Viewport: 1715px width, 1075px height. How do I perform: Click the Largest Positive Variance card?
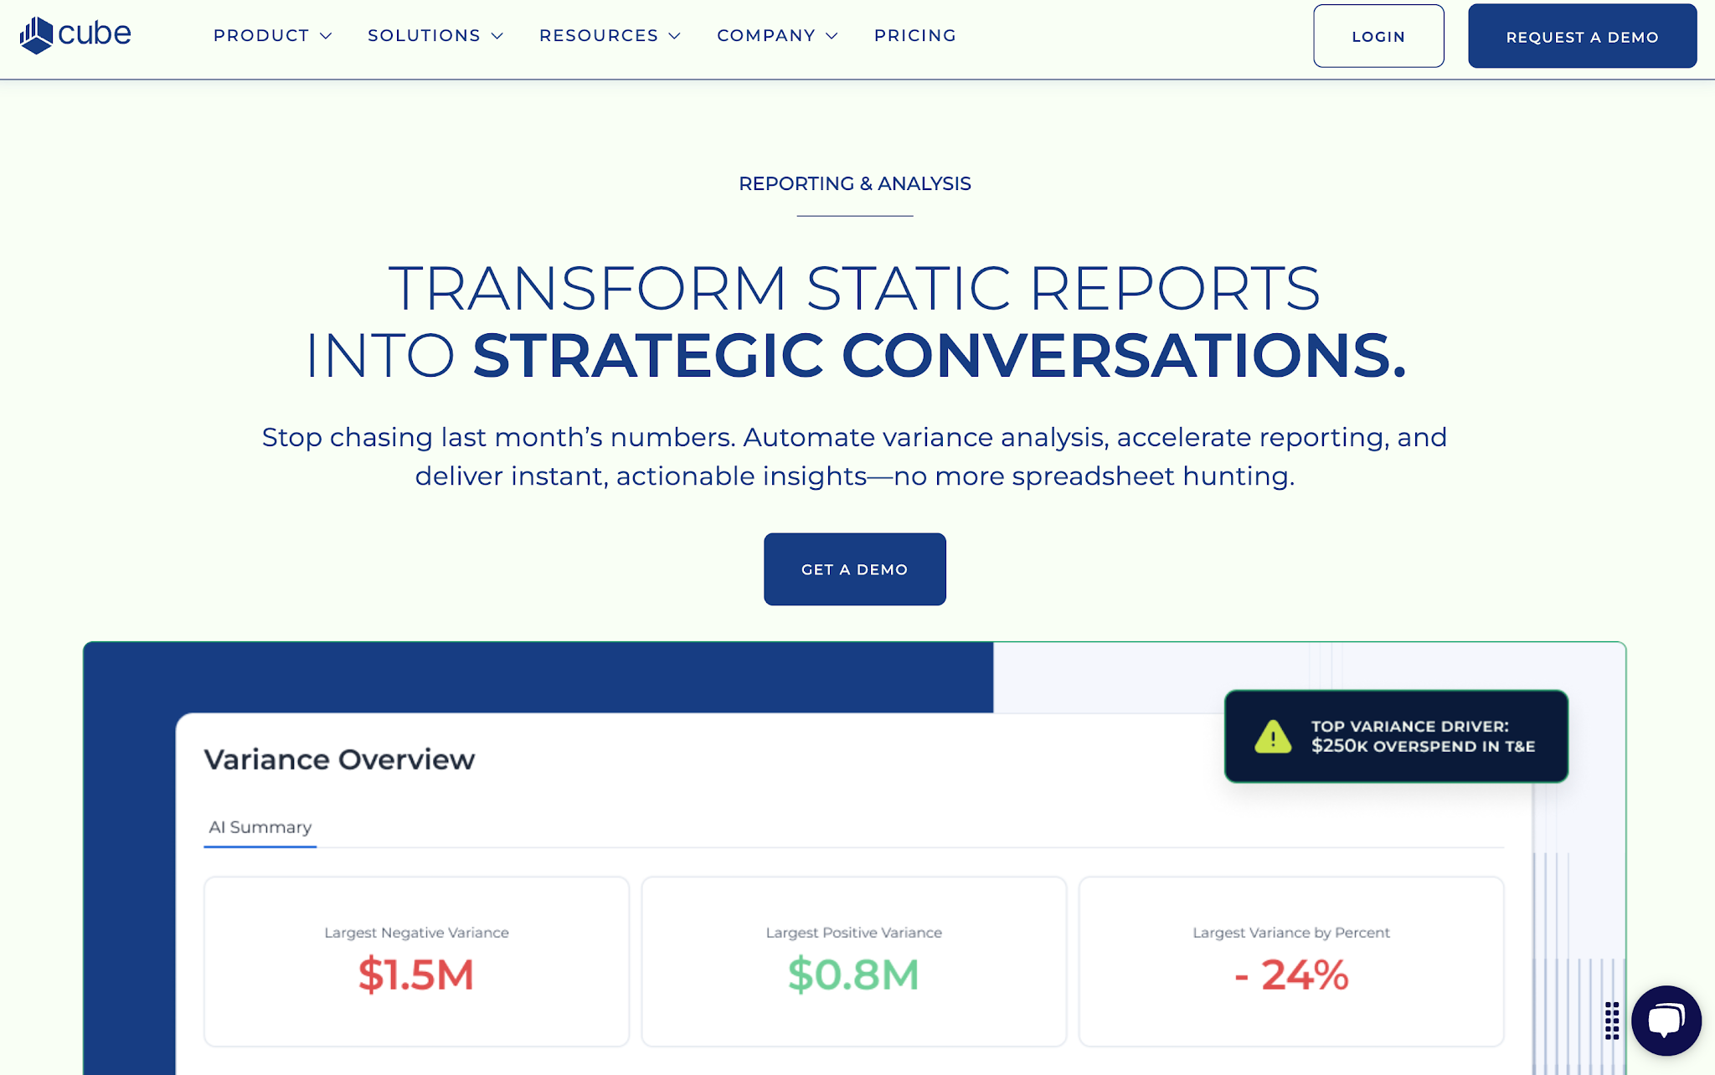(854, 962)
